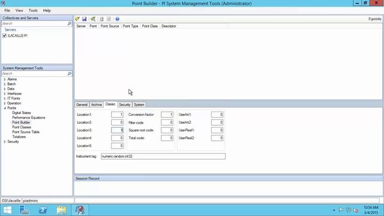Image resolution: width=384 pixels, height=216 pixels.
Task: Open Point Source Table in the tree
Action: [26, 132]
